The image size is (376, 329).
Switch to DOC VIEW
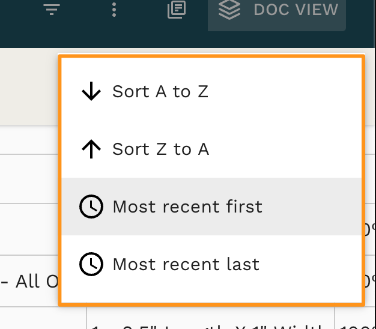[x=277, y=12]
